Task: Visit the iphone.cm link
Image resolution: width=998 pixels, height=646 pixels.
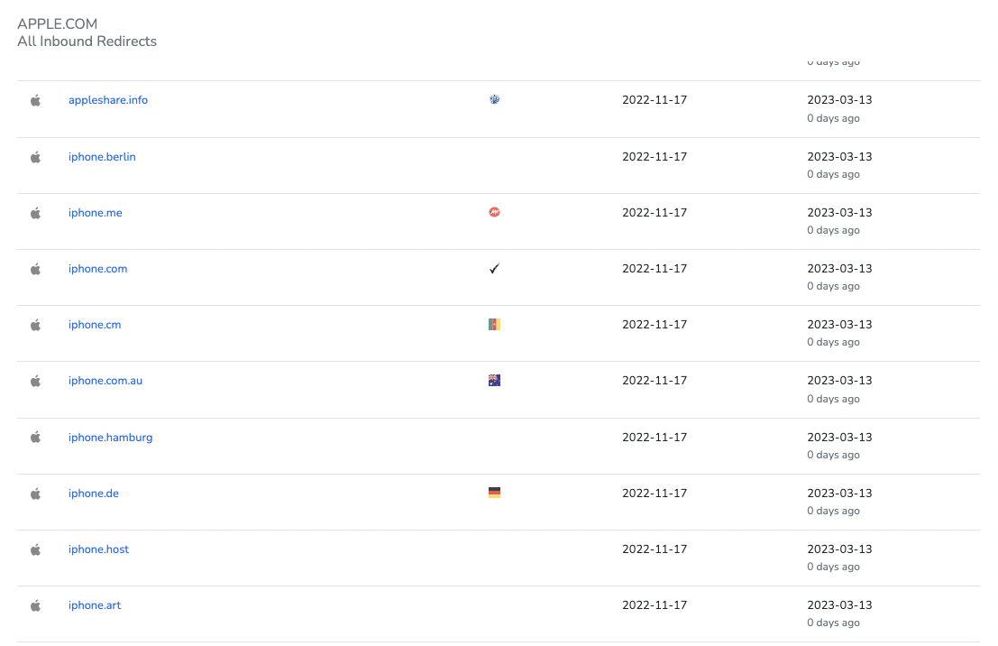Action: click(x=95, y=325)
